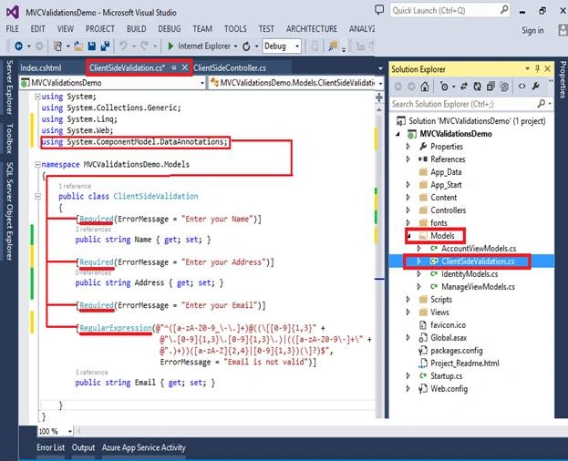Screen dimensions: 568x461
Task: Open the BUILD menu
Action: (136, 29)
